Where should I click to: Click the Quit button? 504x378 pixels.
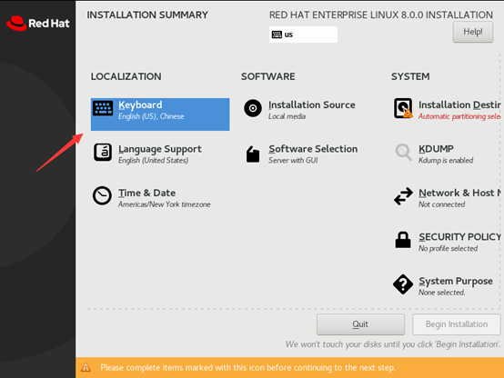[x=360, y=324]
